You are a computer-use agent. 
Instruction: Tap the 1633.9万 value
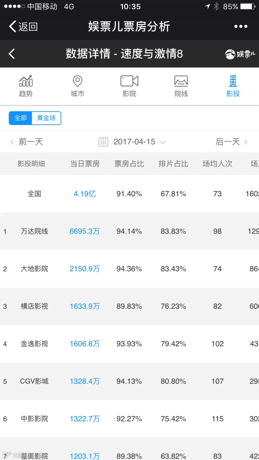(x=85, y=306)
